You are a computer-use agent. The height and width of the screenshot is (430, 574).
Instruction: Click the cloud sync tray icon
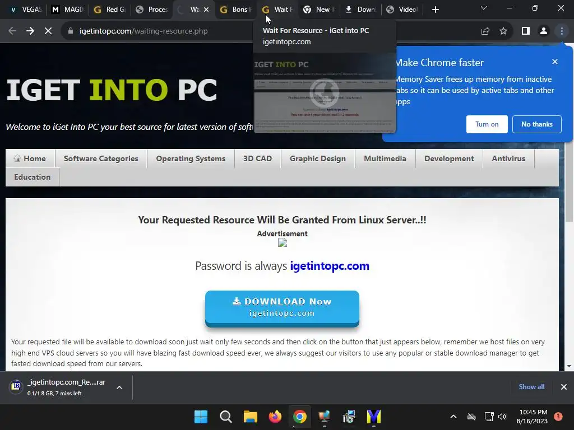(x=471, y=417)
